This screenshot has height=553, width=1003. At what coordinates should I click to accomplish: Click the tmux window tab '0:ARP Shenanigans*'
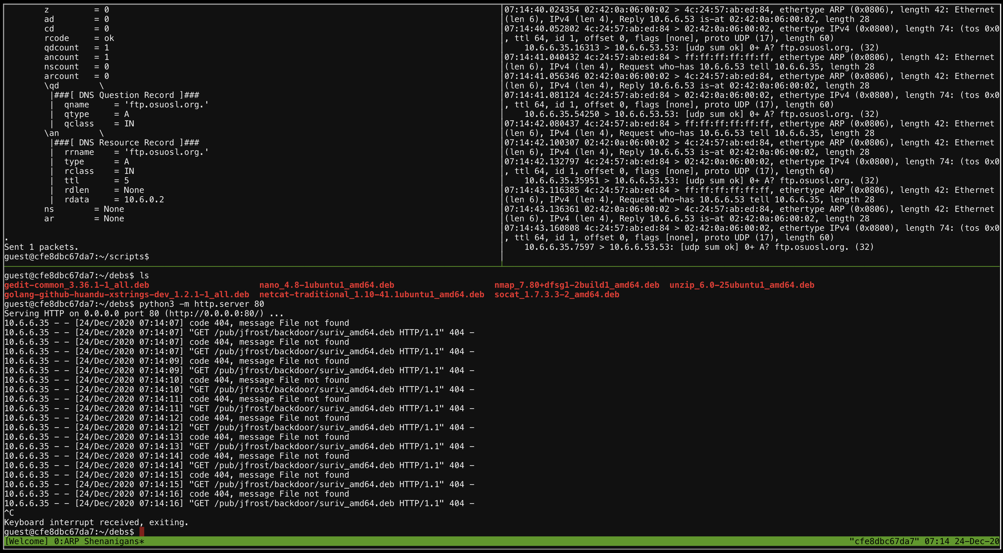pyautogui.click(x=99, y=541)
